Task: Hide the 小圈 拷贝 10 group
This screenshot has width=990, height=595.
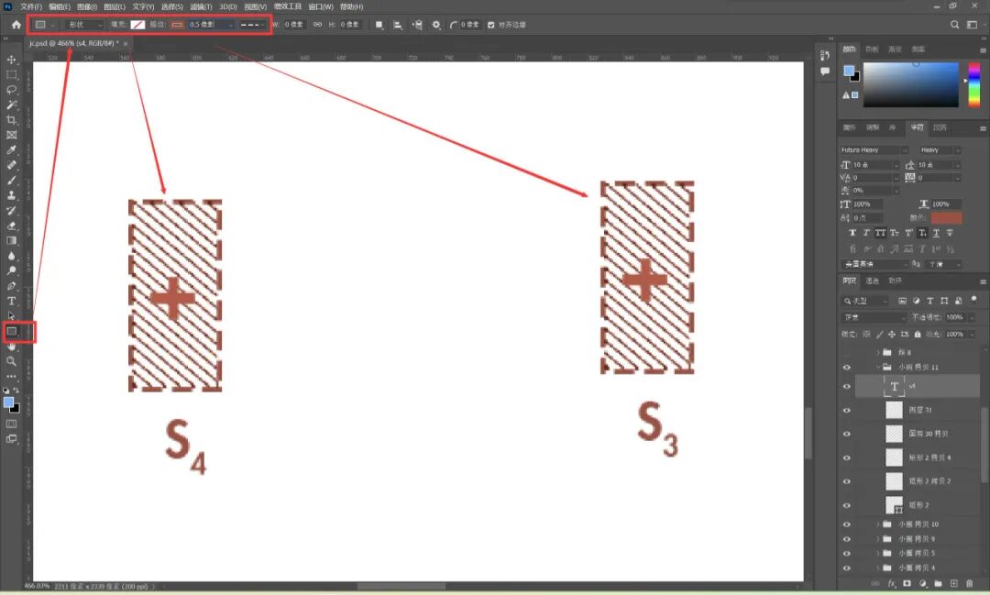Action: 847,524
